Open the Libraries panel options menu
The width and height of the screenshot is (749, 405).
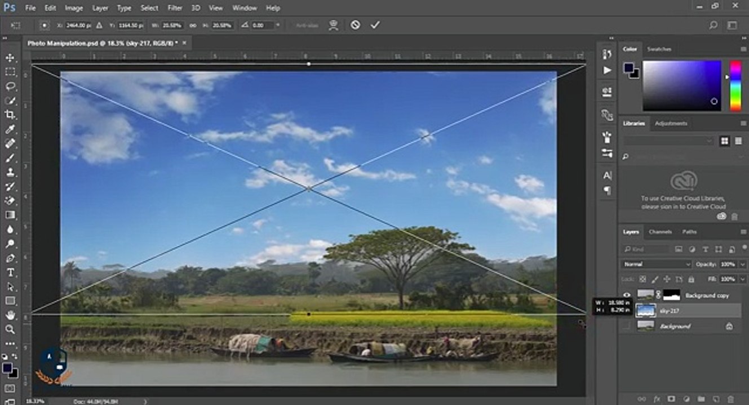coord(742,123)
